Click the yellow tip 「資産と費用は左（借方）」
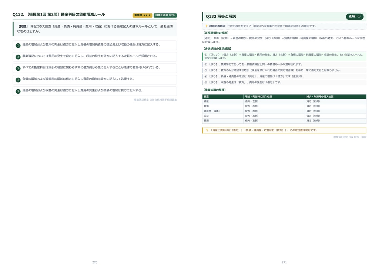Screen dimensions: 379x268 (x=284, y=130)
